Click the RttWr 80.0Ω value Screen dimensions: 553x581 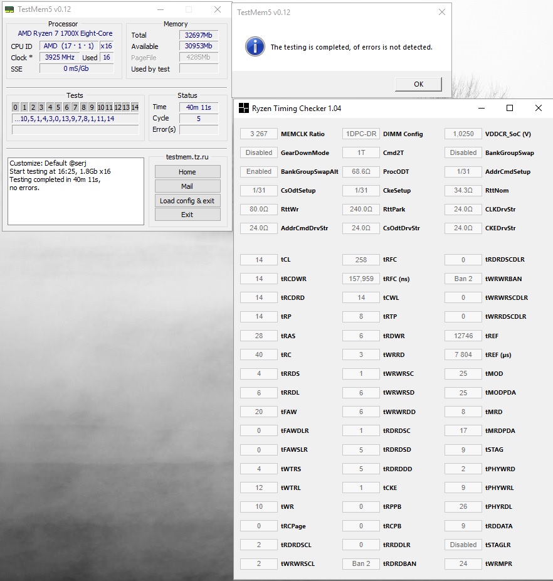coord(258,210)
